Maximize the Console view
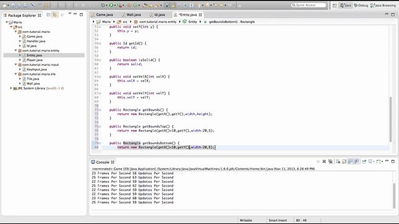The image size is (399, 224). (x=393, y=162)
